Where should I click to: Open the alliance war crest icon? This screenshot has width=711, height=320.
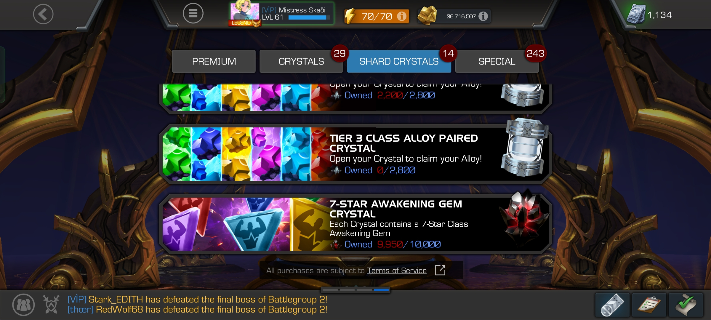point(51,304)
